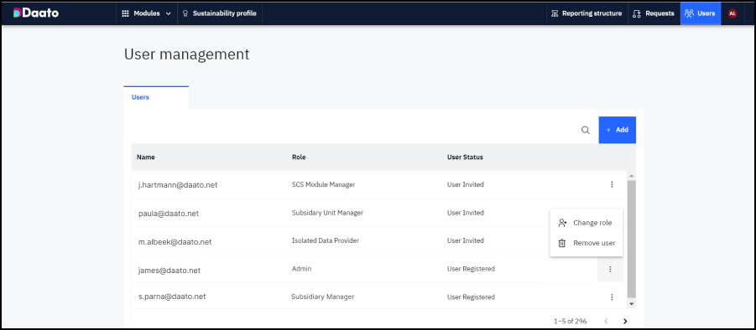The height and width of the screenshot is (330, 756).
Task: Sort by the Role column header
Action: point(299,157)
